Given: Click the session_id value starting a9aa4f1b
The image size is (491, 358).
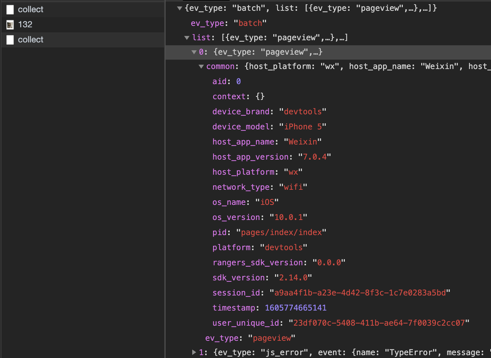Looking at the screenshot, I should [x=360, y=293].
